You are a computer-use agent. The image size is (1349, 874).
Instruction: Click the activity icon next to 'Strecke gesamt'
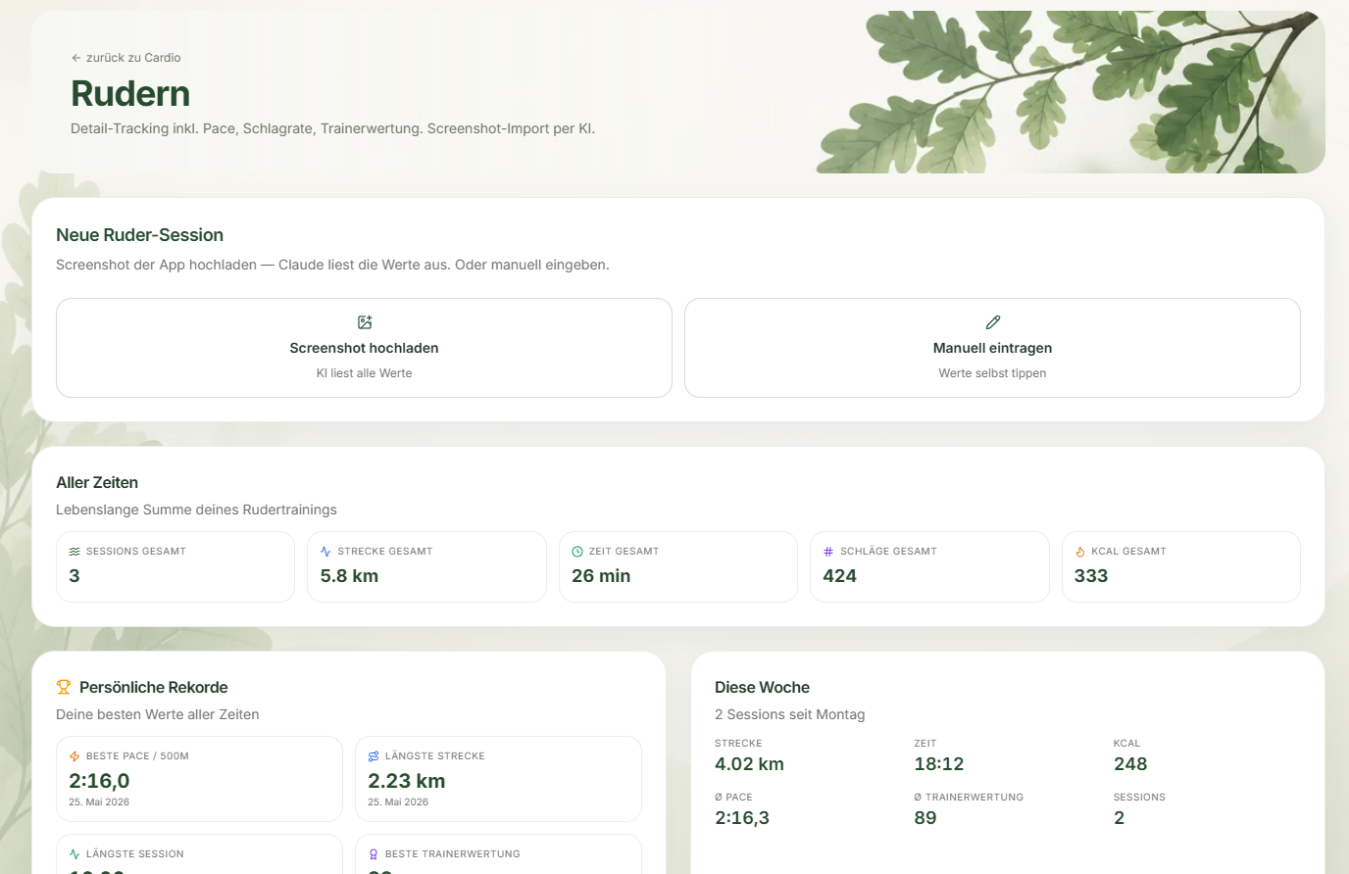tap(325, 552)
